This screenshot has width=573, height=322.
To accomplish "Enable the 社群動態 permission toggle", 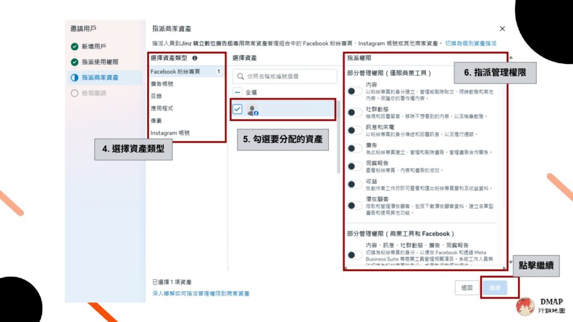I will [x=354, y=112].
